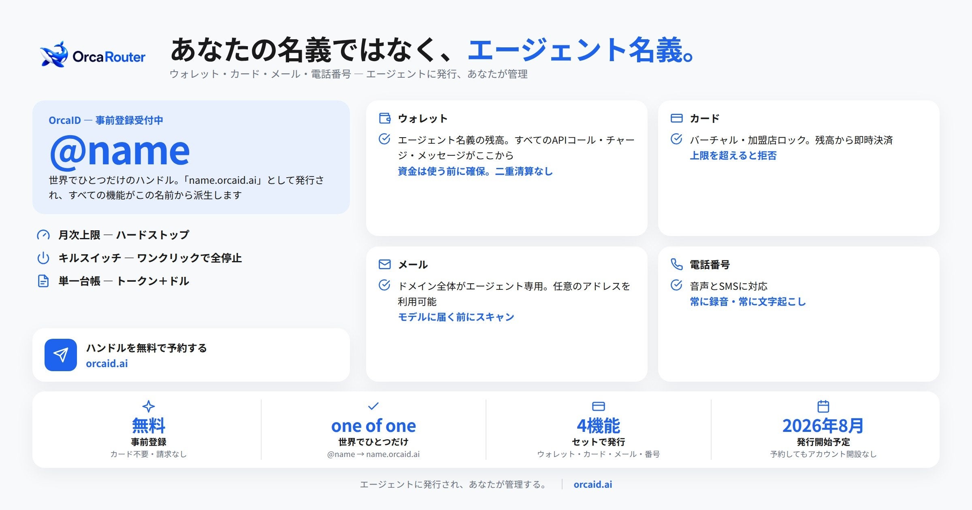Screen dimensions: 972x510
Task: Click the description starting ドメイン全体がエージェント専用
Action: 514,294
